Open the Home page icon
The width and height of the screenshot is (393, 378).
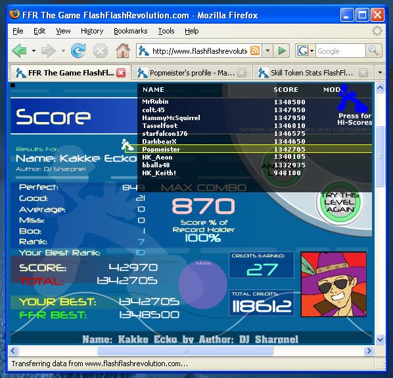[123, 51]
